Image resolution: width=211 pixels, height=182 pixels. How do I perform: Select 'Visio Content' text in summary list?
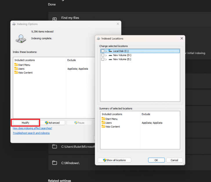pyautogui.click(x=113, y=127)
